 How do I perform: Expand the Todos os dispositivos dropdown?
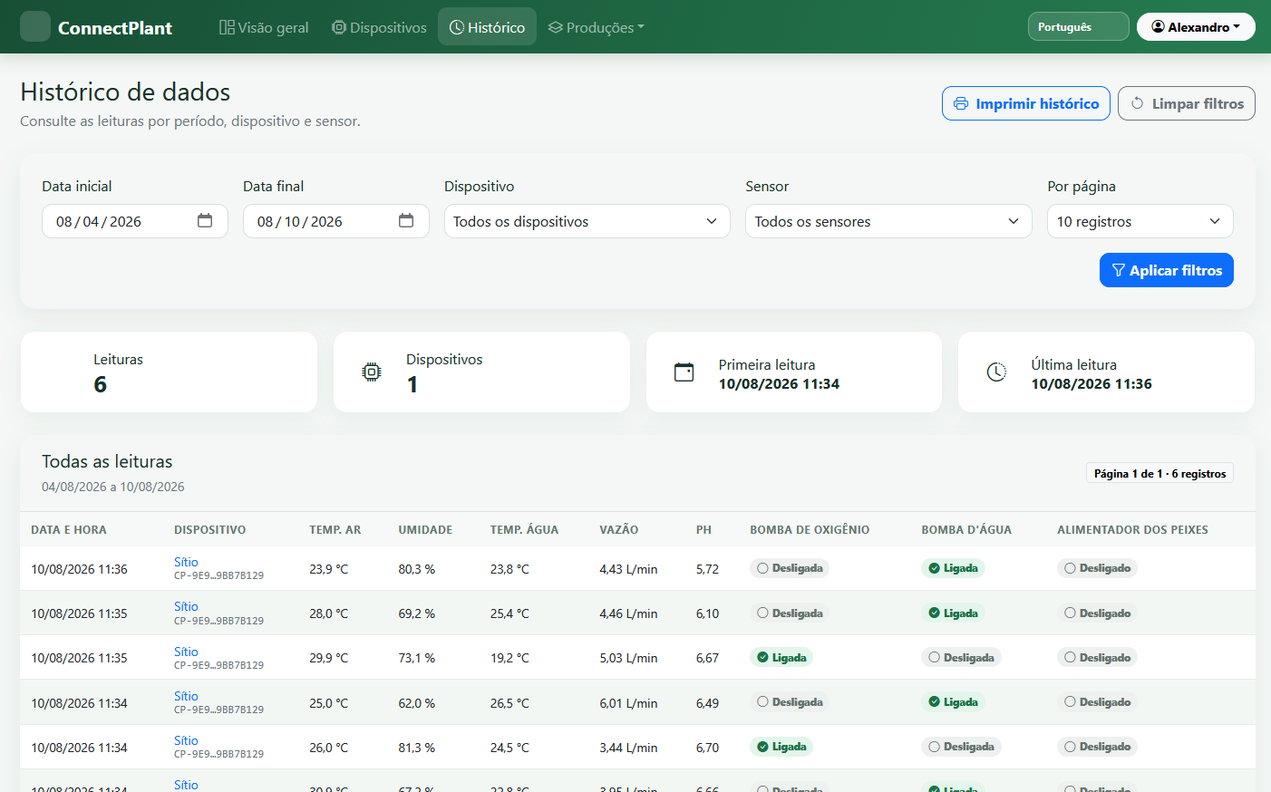point(587,221)
